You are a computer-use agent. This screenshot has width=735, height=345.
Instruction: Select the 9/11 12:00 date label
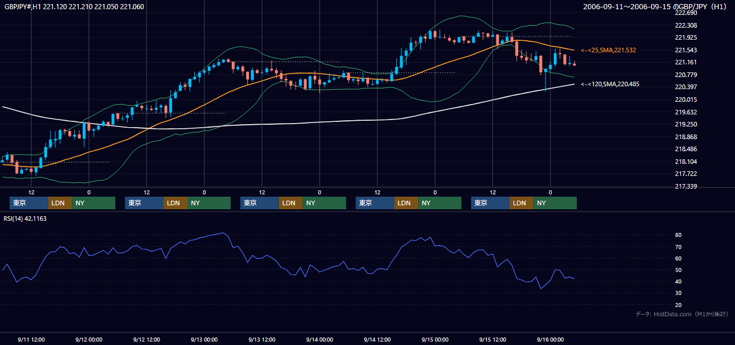pos(31,340)
